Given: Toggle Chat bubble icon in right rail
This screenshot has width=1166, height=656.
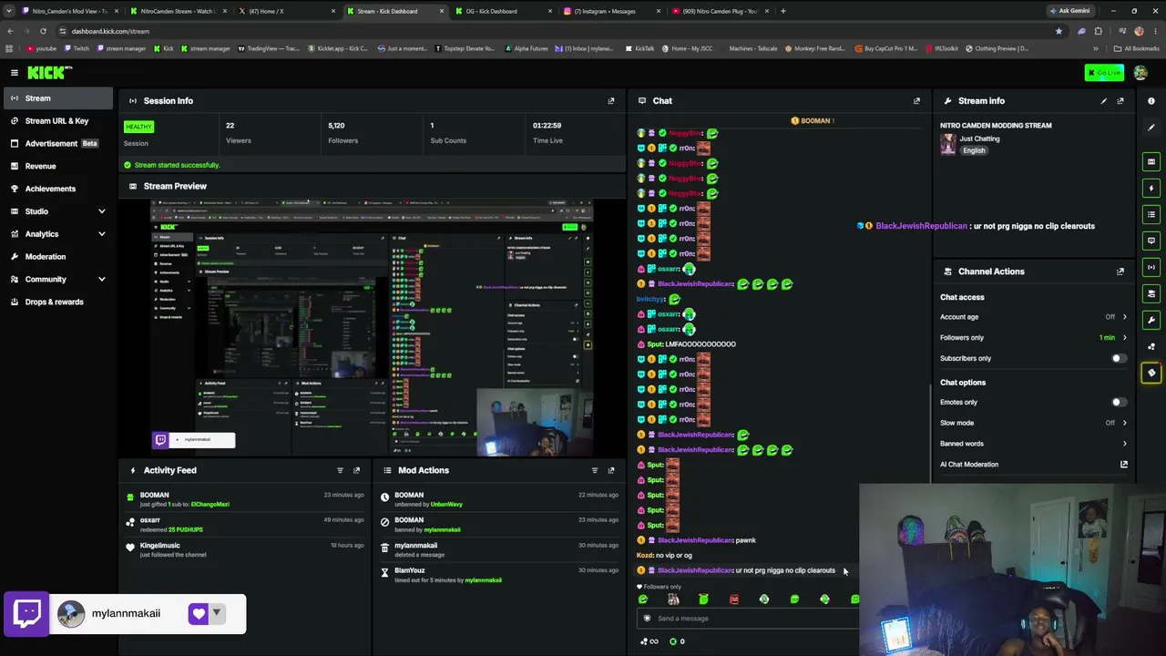Looking at the screenshot, I should point(1151,241).
